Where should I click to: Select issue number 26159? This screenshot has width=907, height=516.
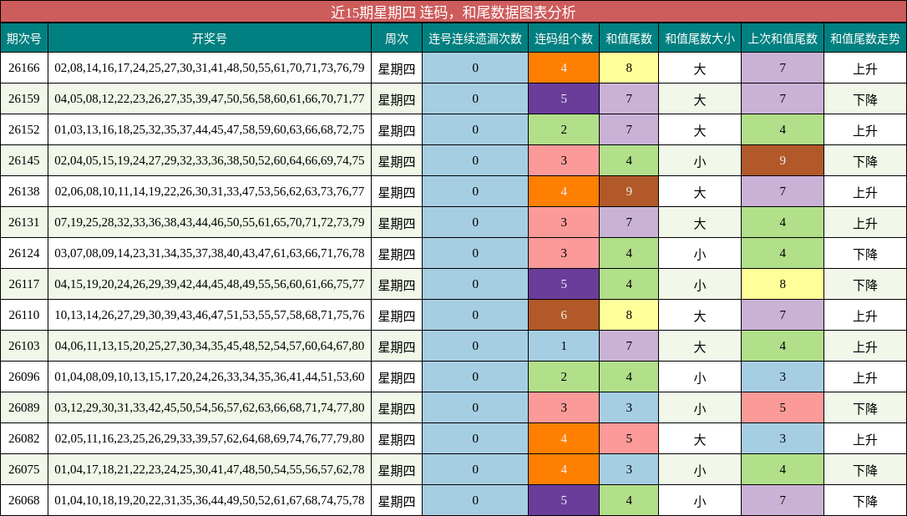point(23,99)
